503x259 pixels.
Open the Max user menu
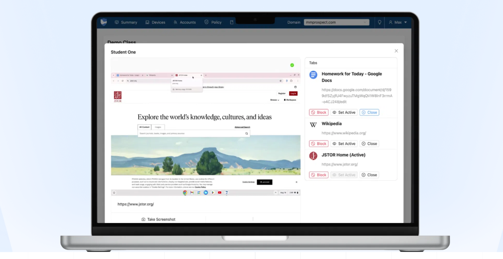pyautogui.click(x=398, y=22)
